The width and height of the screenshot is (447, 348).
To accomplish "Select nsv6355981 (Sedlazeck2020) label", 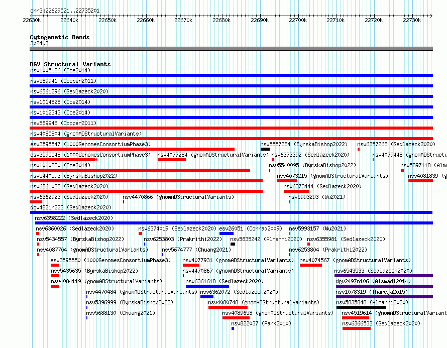I will pos(346,239).
